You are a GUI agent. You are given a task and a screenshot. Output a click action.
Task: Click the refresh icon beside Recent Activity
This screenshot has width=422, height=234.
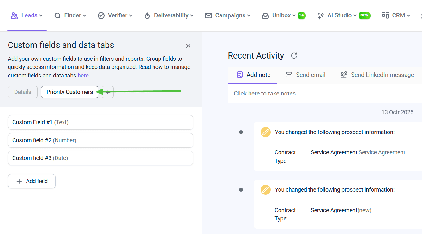[x=294, y=56]
